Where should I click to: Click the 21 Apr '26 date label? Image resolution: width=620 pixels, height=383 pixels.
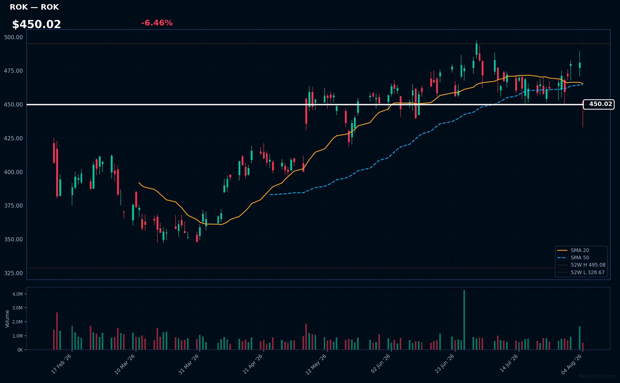[253, 364]
